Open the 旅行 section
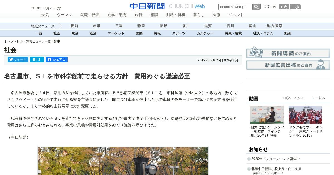 coord(139,15)
